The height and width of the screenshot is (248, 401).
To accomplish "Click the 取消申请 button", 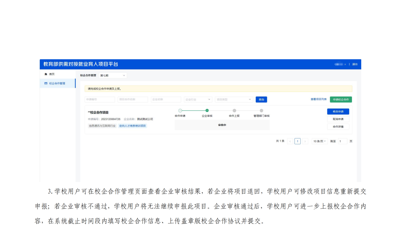I will tap(338, 119).
